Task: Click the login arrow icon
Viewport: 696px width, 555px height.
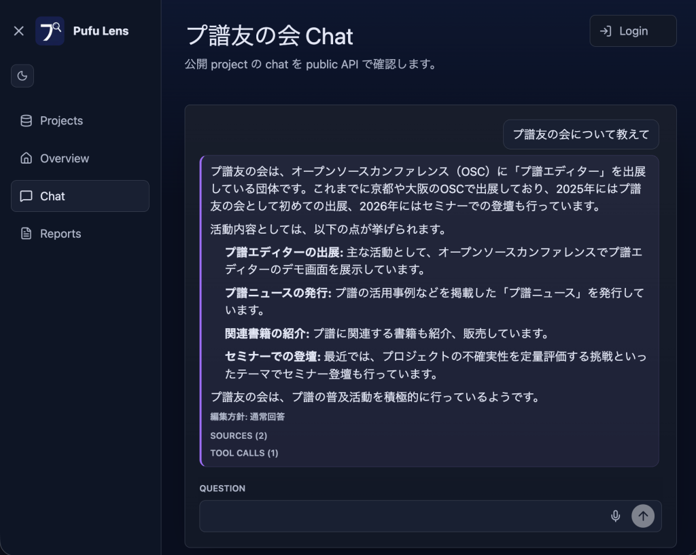Action: pos(606,31)
